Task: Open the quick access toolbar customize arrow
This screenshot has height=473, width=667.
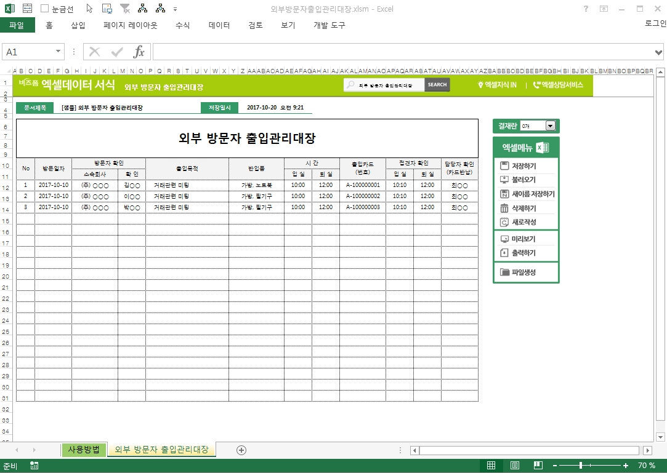Action: coord(176,9)
